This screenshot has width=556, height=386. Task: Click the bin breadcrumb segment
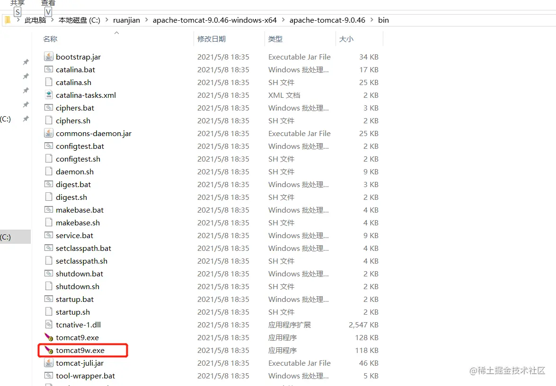383,20
